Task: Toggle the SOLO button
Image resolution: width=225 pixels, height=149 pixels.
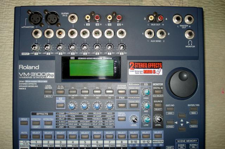Action: (x=24, y=123)
